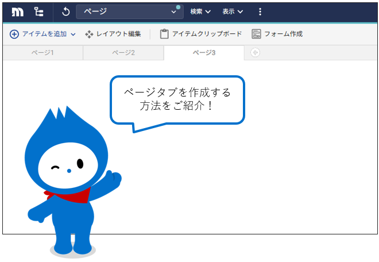This screenshot has width=379, height=262.
Task: Switch to the ページ2 tab
Action: coord(123,53)
